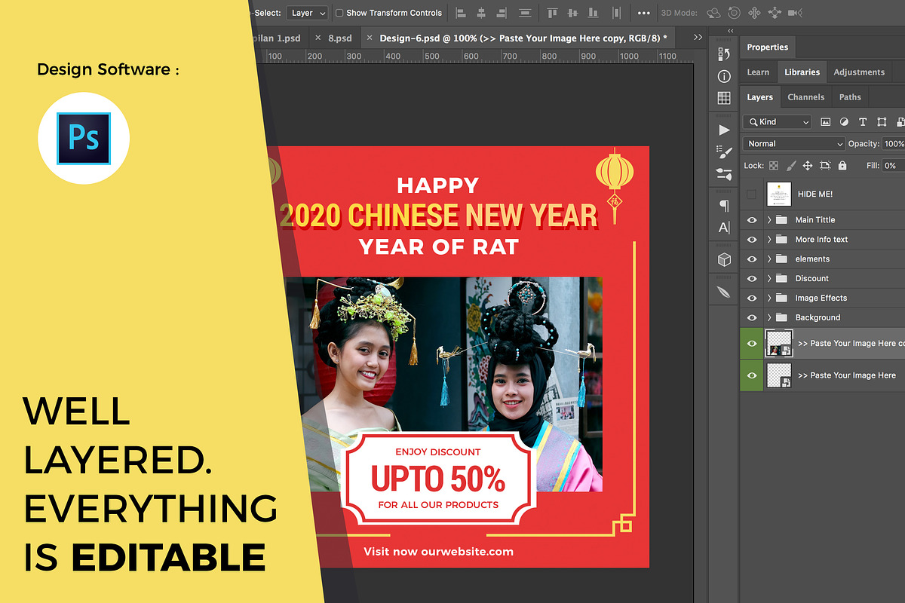Viewport: 905px width, 603px height.
Task: Hide the More Info text group
Action: pyautogui.click(x=752, y=240)
